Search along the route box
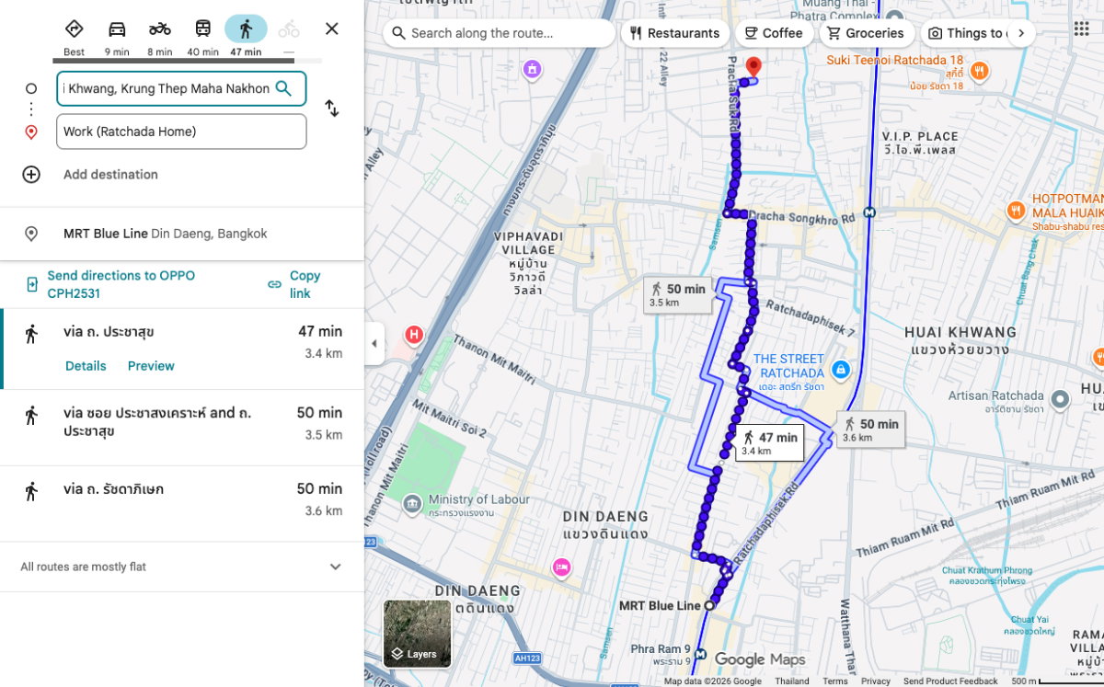The width and height of the screenshot is (1104, 687). tap(499, 33)
